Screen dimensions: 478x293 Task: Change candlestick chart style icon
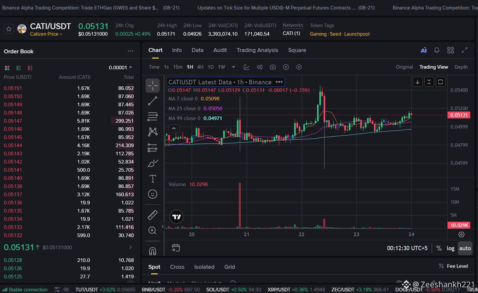coord(260,67)
